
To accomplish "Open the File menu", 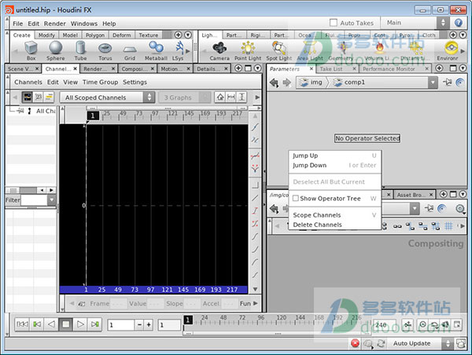I will [18, 24].
